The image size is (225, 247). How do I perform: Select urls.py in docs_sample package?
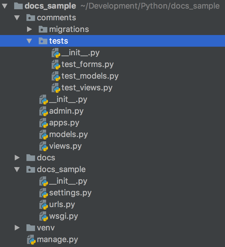pos(62,205)
